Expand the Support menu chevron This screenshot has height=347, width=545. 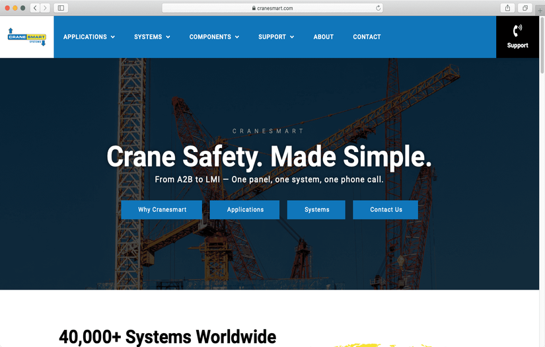292,37
